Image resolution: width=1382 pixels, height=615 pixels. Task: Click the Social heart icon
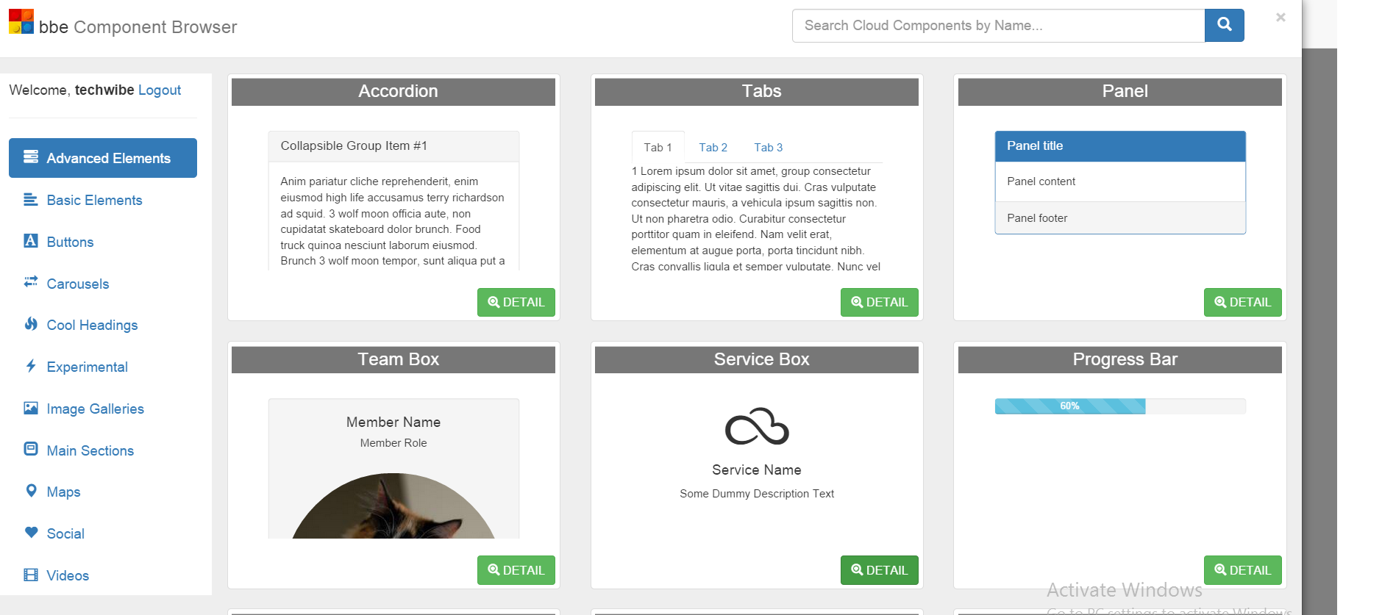pyautogui.click(x=31, y=533)
